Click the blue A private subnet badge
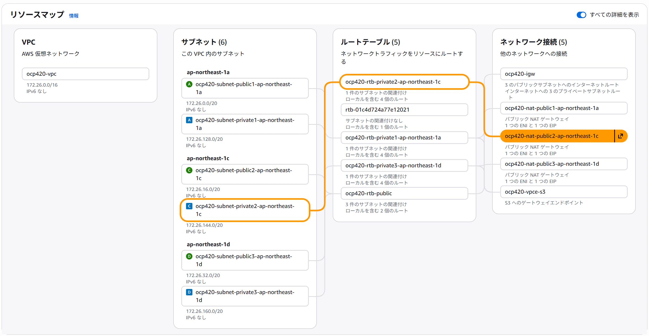This screenshot has width=649, height=336. [189, 120]
